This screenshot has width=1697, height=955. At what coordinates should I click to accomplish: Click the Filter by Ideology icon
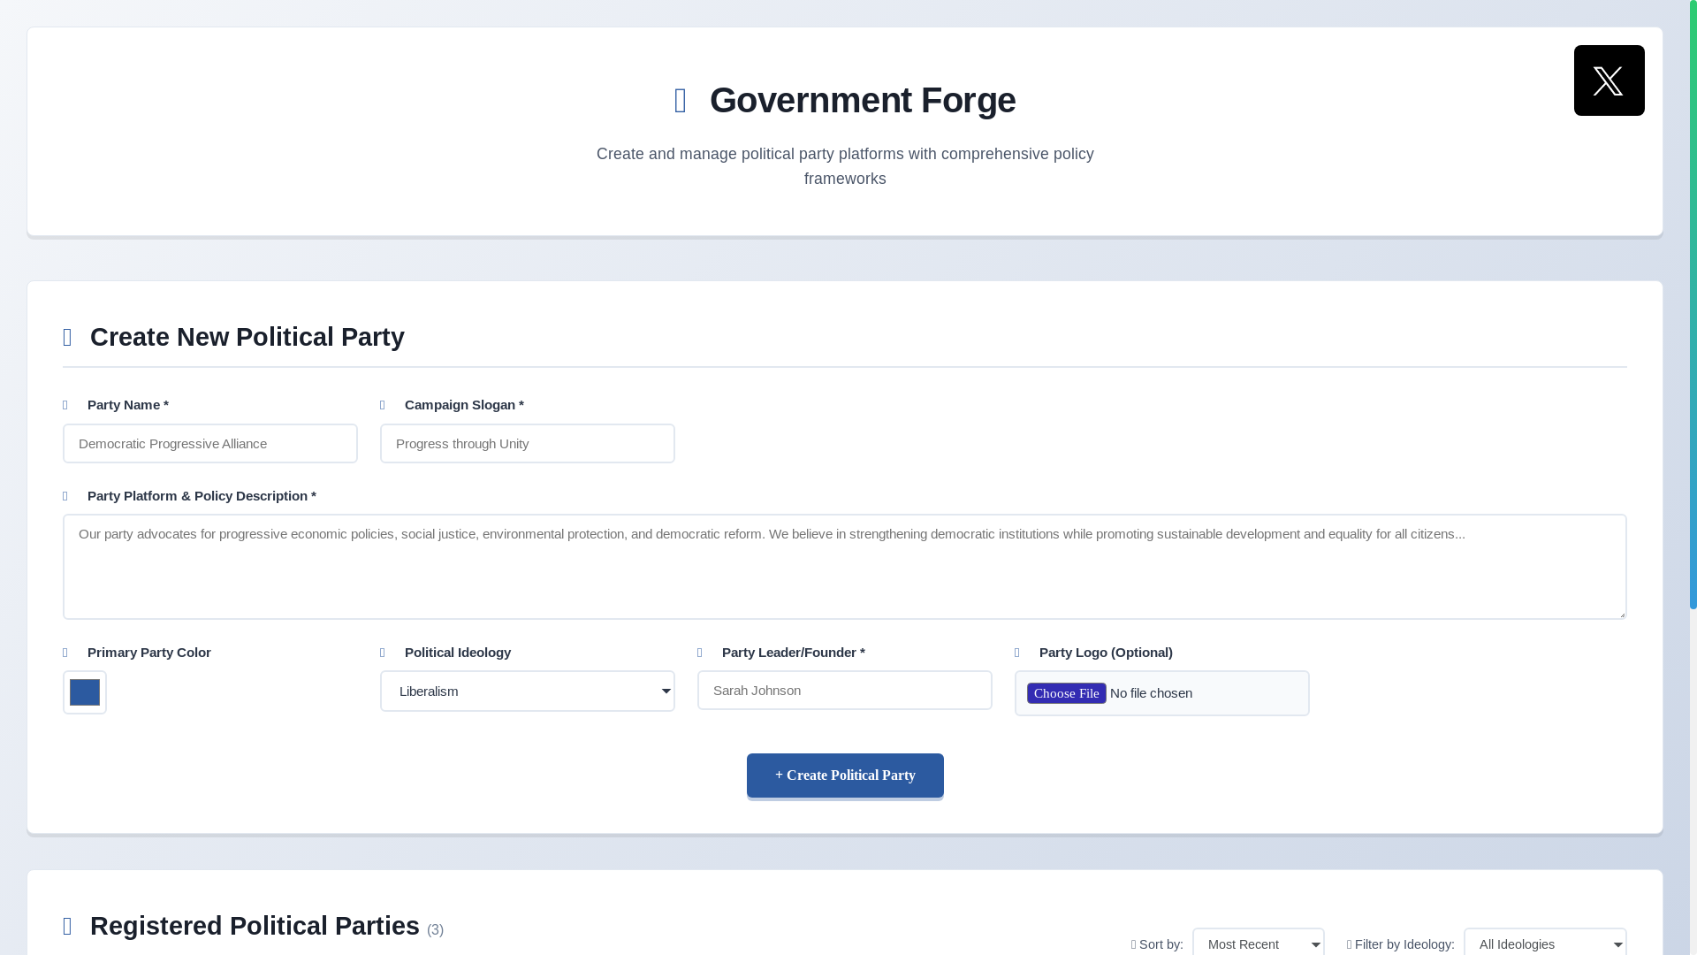point(1350,945)
